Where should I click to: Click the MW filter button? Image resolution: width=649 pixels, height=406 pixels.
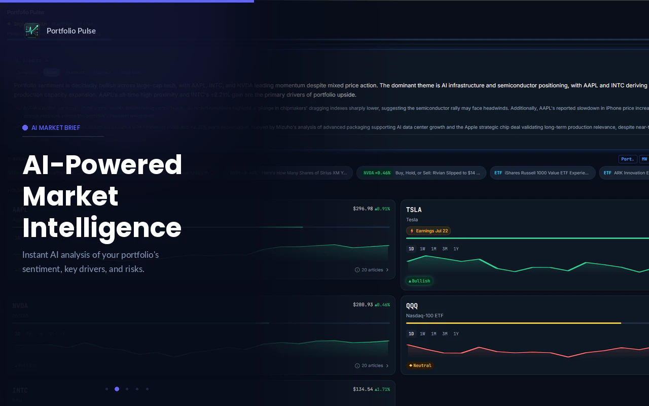644,159
